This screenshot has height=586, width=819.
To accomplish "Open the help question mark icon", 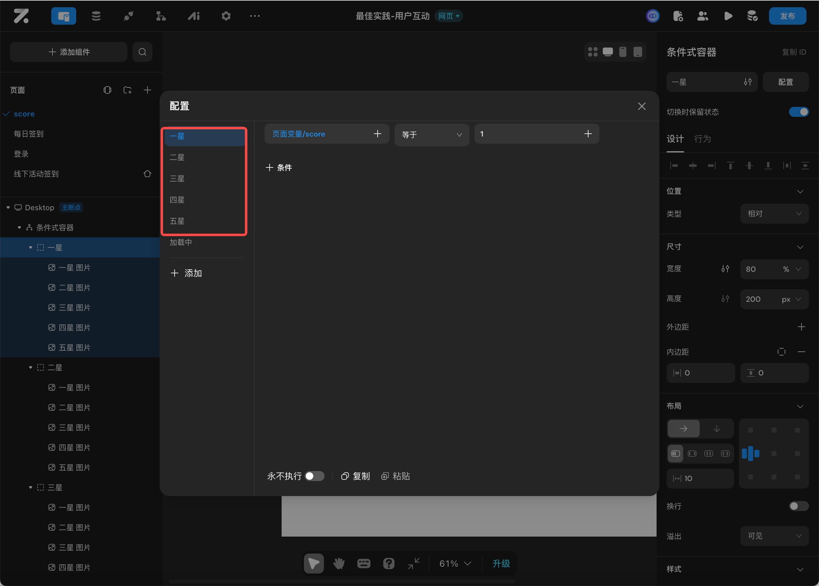I will coord(389,563).
